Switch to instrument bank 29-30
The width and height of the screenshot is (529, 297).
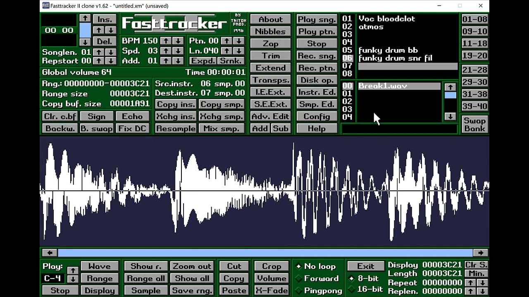coord(474,82)
